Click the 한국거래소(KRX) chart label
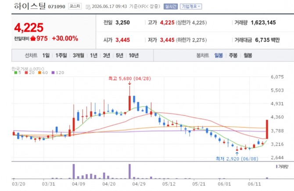 click(28, 69)
